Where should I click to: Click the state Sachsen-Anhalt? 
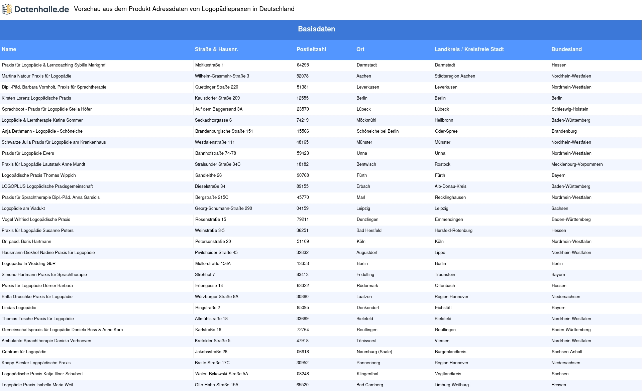pos(567,352)
